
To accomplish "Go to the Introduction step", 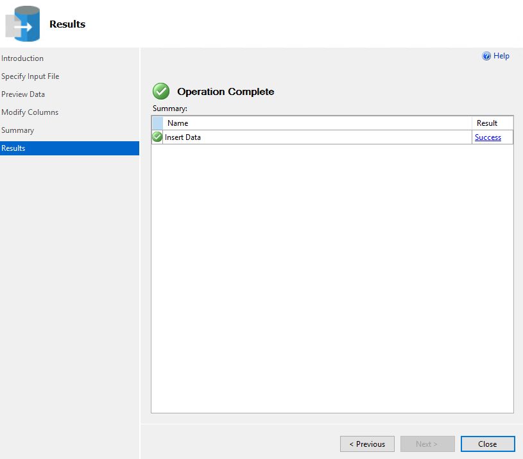I will tap(22, 58).
